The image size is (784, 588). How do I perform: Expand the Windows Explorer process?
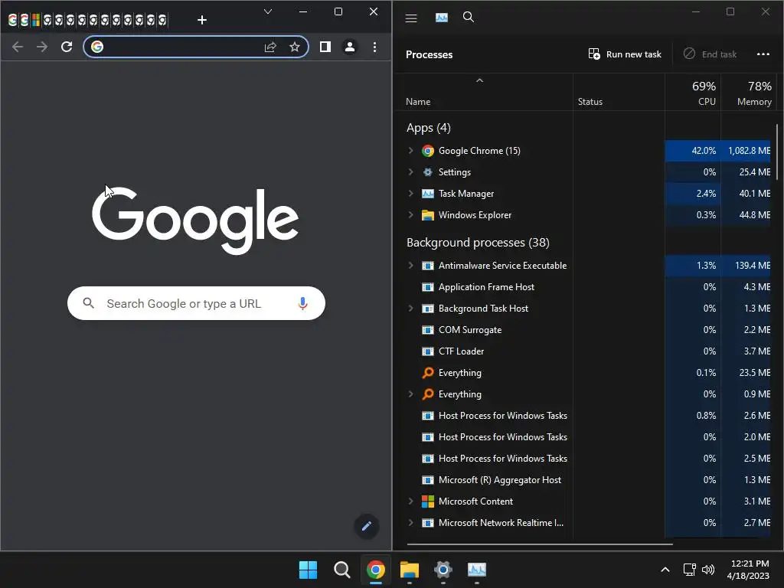coord(410,215)
